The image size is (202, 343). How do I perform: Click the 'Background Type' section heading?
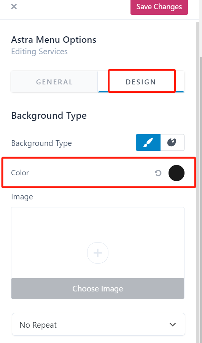tap(49, 116)
